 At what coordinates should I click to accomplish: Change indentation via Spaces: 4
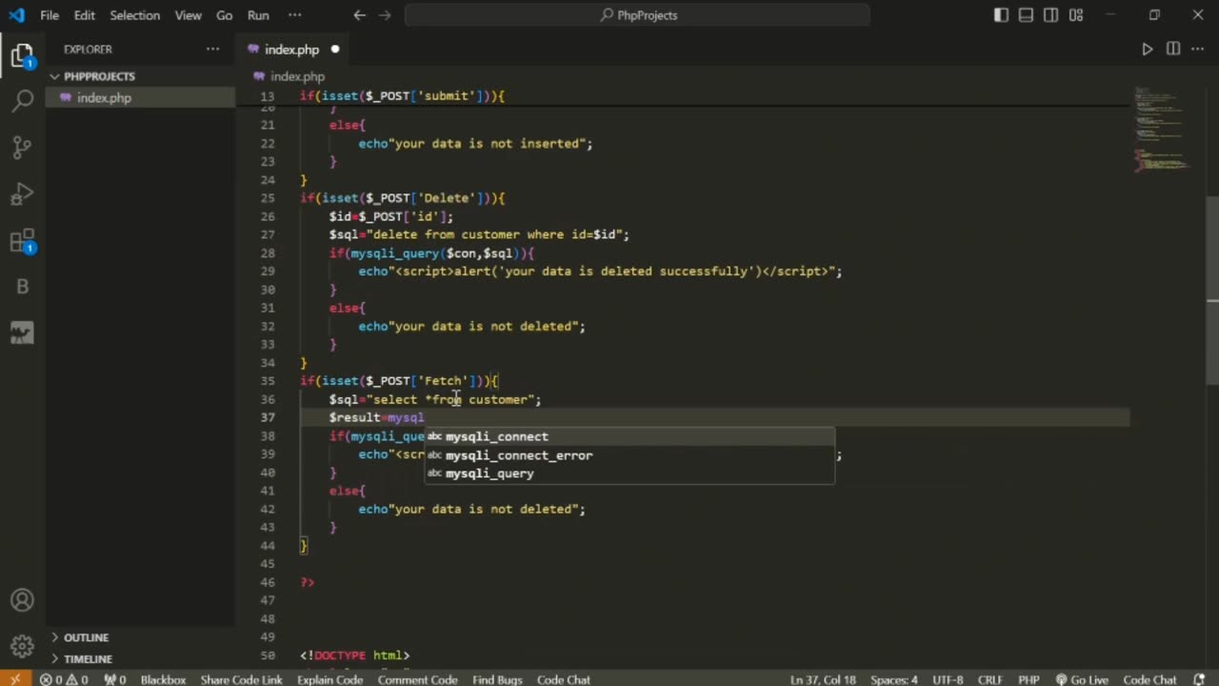(x=893, y=679)
